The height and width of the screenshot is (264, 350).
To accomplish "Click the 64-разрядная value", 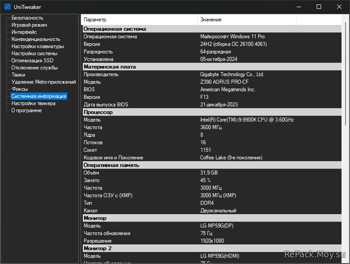I will click(216, 52).
